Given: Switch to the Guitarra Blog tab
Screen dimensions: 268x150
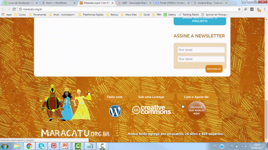Looking at the screenshot, I should [x=211, y=3].
